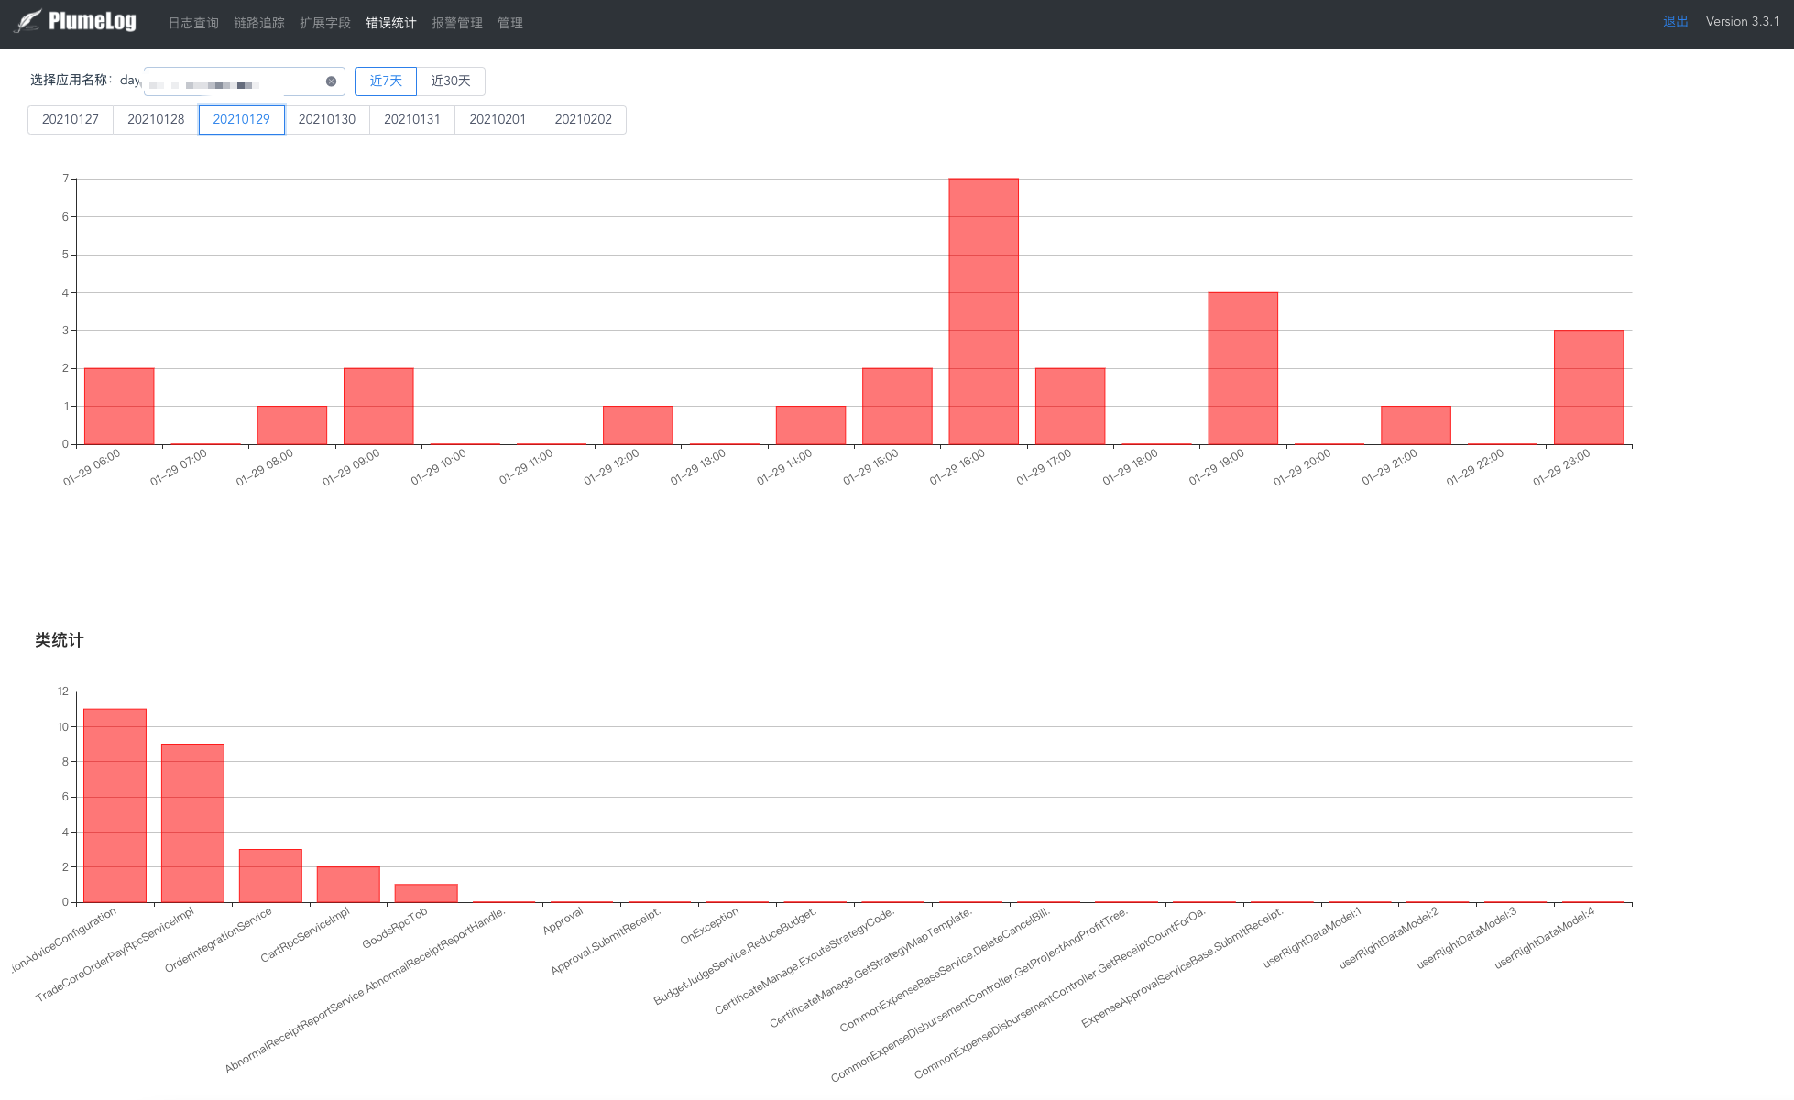The width and height of the screenshot is (1794, 1100).
Task: Open 报警管理 page
Action: [457, 23]
